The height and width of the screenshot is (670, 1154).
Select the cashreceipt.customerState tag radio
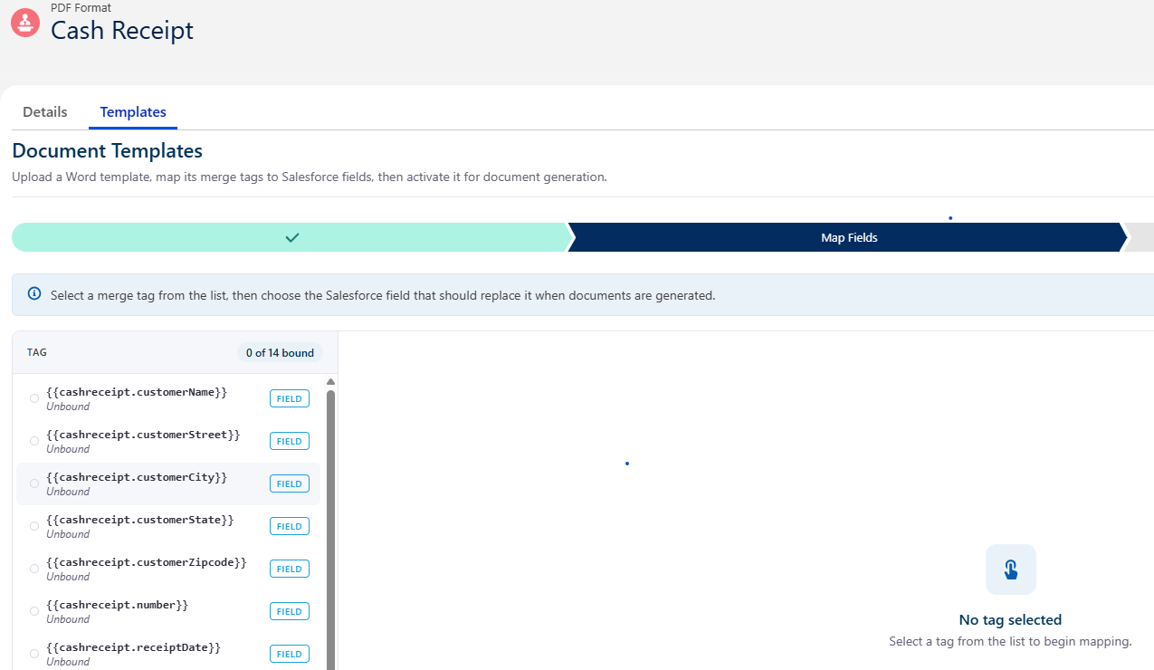[34, 526]
